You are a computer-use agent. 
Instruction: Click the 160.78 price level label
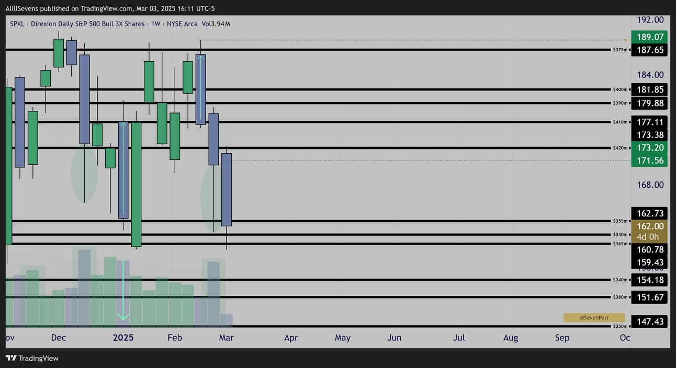pos(649,250)
